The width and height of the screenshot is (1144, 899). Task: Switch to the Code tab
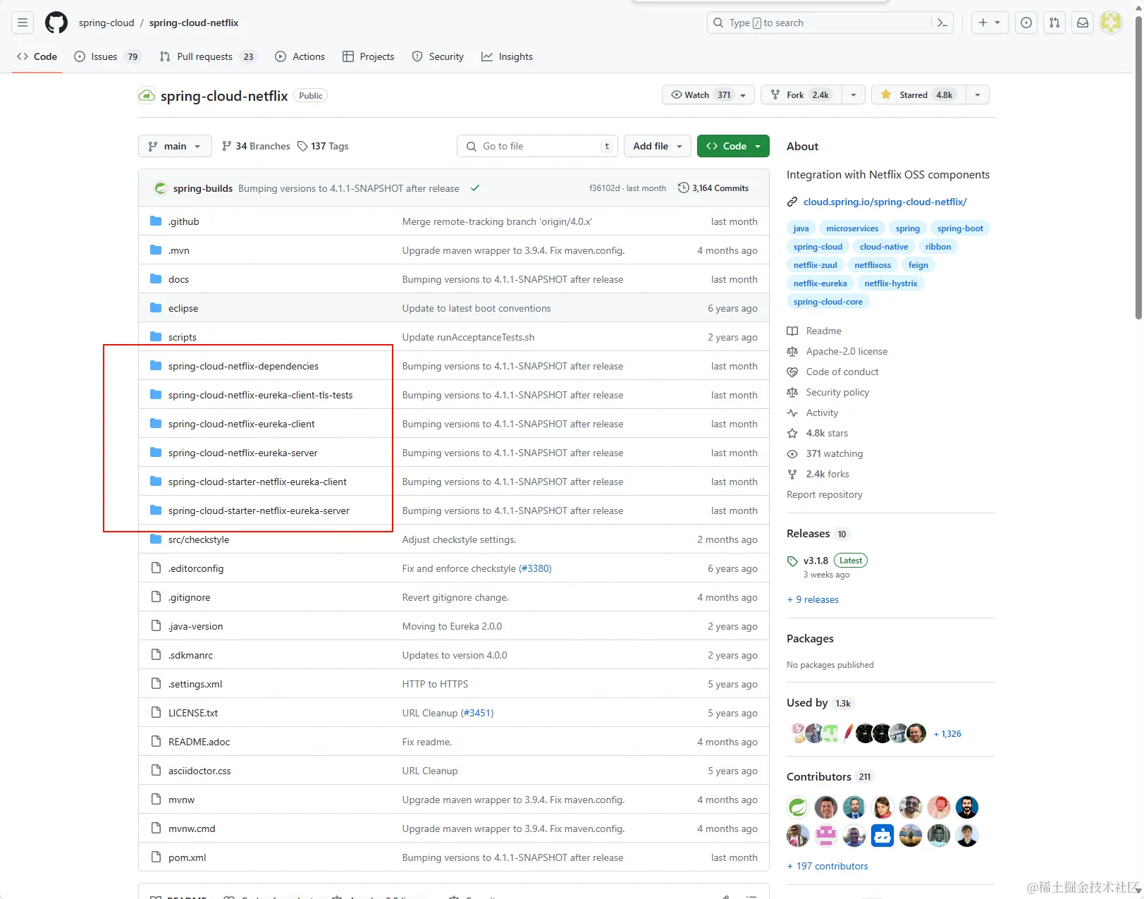coord(37,56)
